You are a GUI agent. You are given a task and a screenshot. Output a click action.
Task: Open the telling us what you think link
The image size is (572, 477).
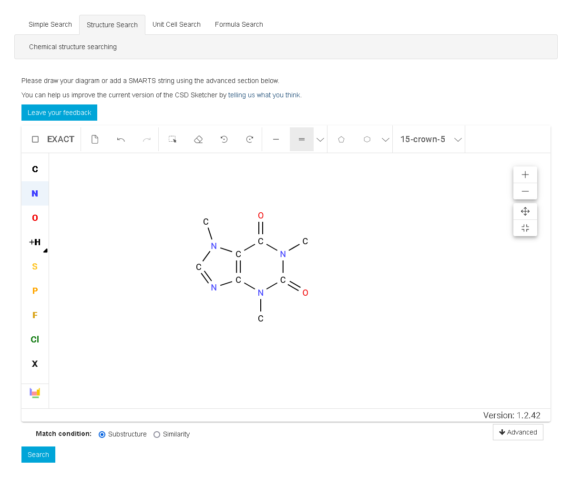point(264,94)
